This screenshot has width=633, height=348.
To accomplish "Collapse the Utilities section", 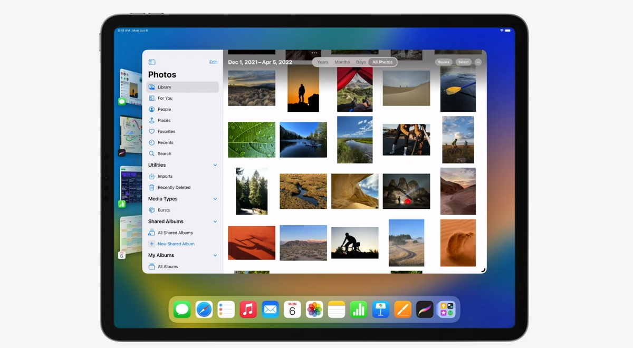I will [215, 165].
